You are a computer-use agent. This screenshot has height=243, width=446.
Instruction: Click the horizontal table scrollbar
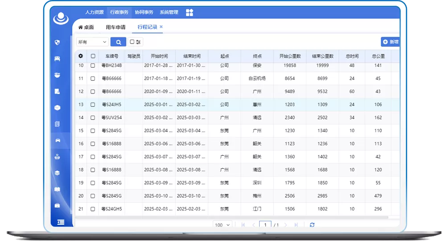(x=232, y=217)
